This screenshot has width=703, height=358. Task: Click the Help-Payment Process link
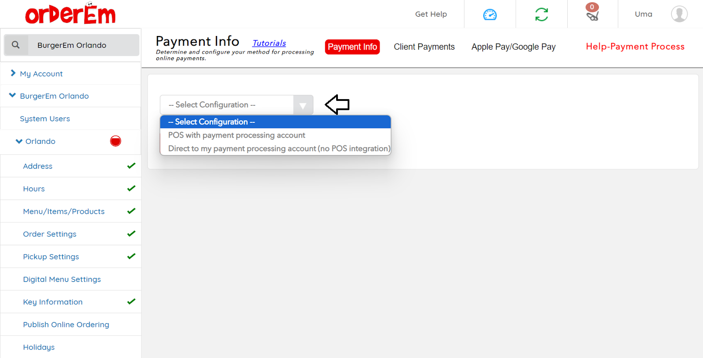click(635, 47)
